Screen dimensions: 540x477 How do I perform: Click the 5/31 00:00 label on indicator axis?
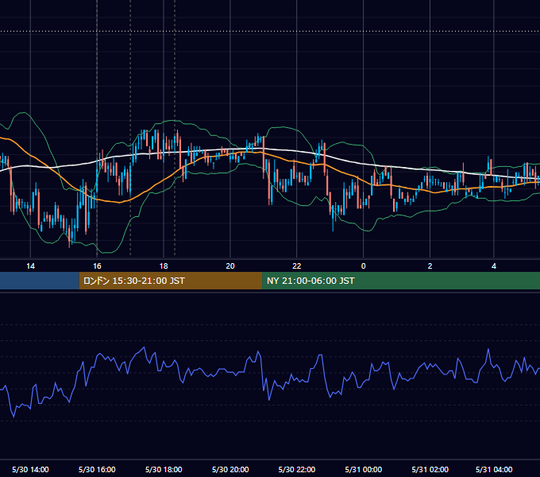tap(364, 469)
